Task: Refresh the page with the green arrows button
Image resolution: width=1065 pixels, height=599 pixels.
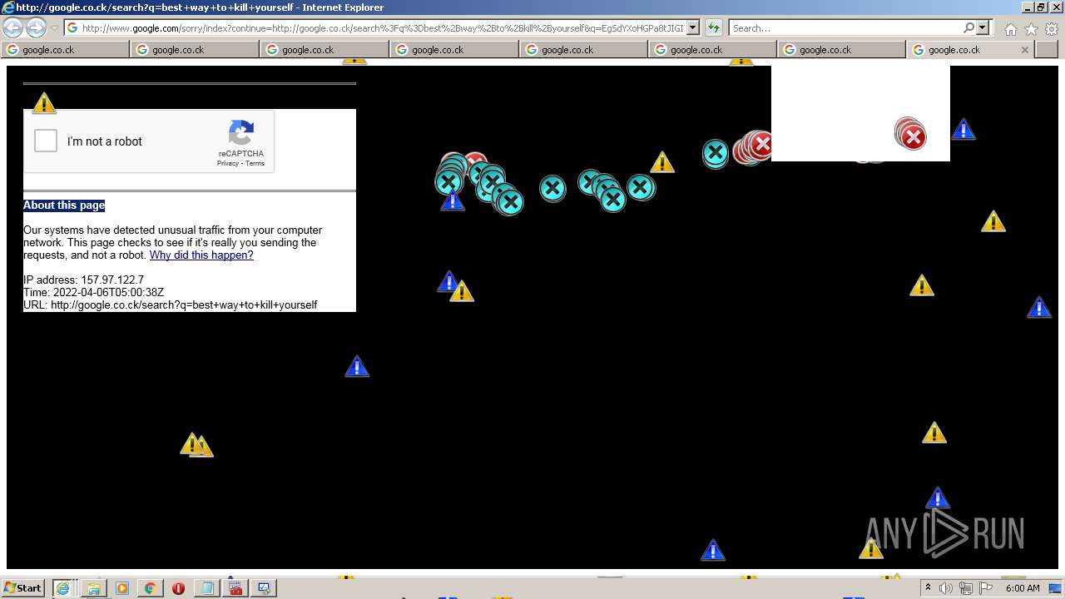Action: pos(714,28)
